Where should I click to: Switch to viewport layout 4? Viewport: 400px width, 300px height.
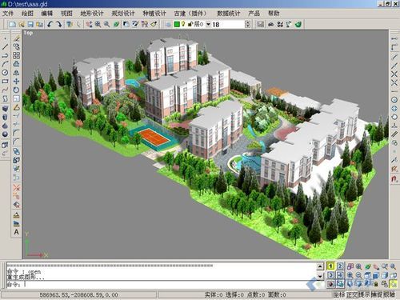(340, 275)
